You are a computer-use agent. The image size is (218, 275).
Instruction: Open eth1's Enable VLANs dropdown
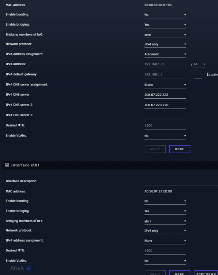(165, 261)
